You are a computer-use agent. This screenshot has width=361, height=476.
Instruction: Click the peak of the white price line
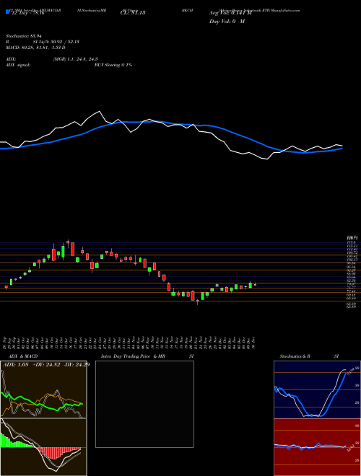coord(100,111)
